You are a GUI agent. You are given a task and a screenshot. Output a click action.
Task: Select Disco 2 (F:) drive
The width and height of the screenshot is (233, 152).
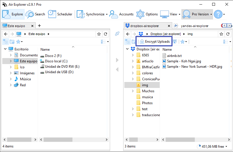(51, 56)
